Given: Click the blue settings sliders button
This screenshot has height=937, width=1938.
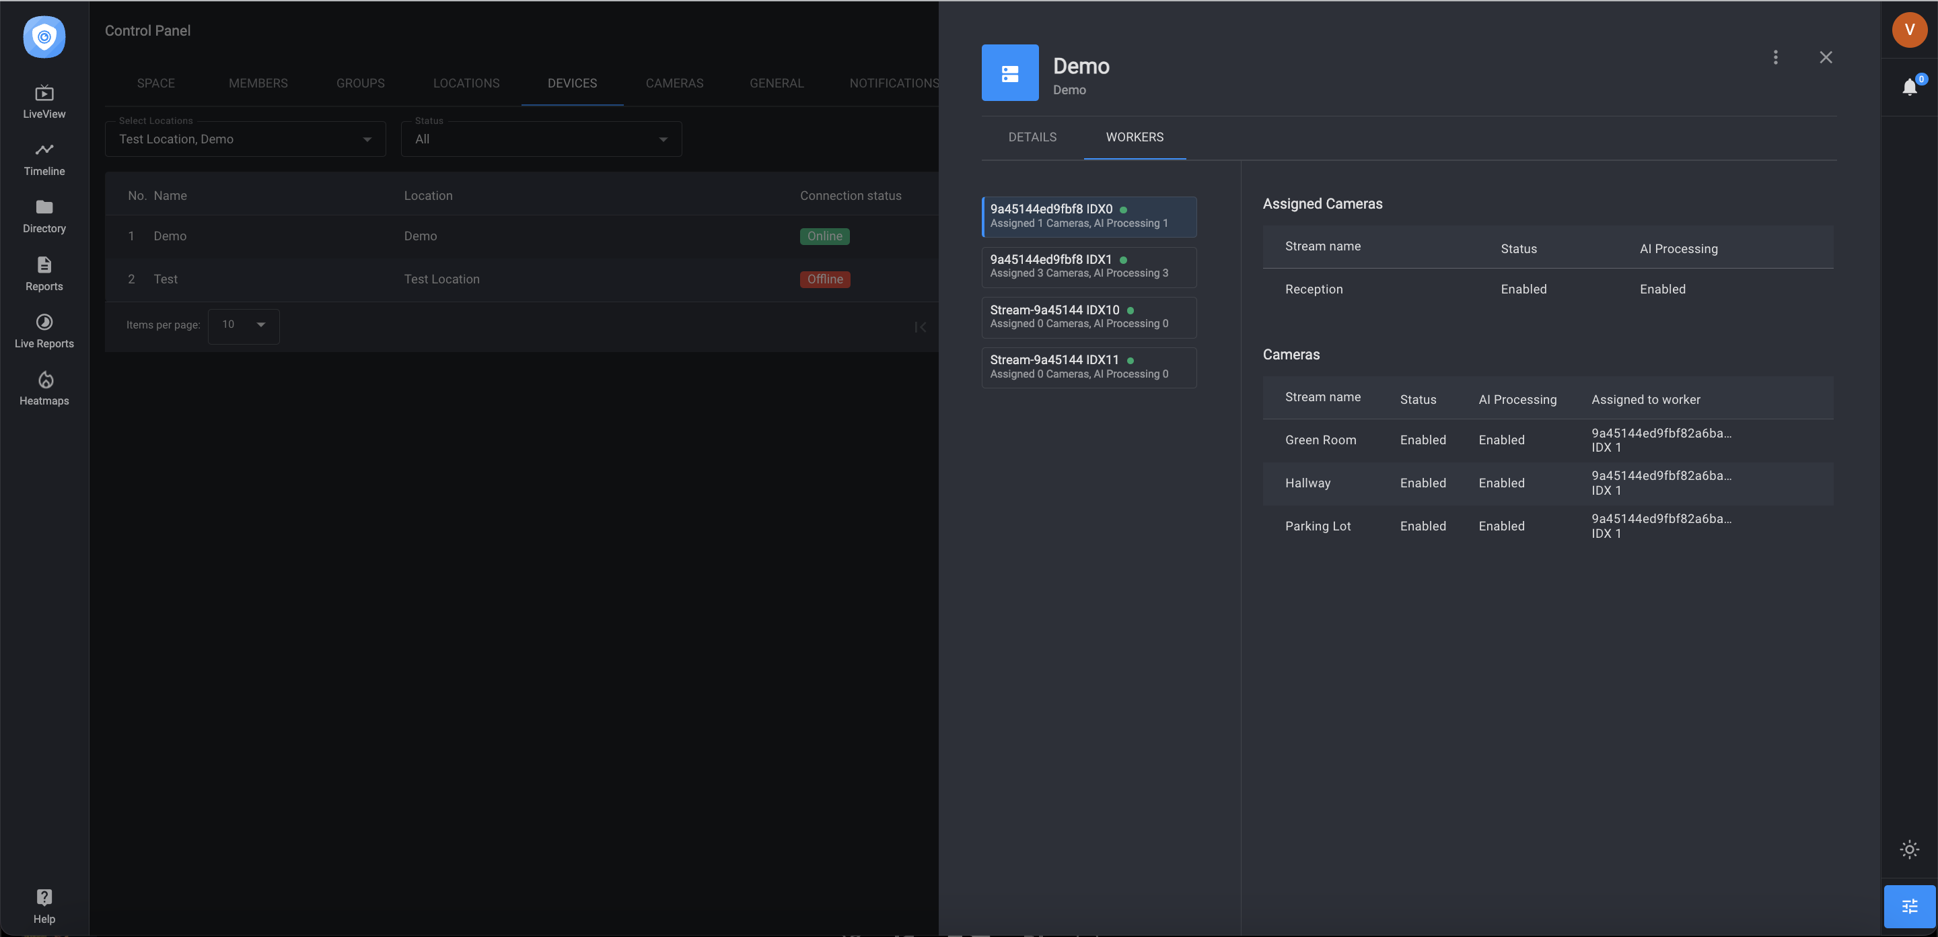Looking at the screenshot, I should (x=1910, y=906).
